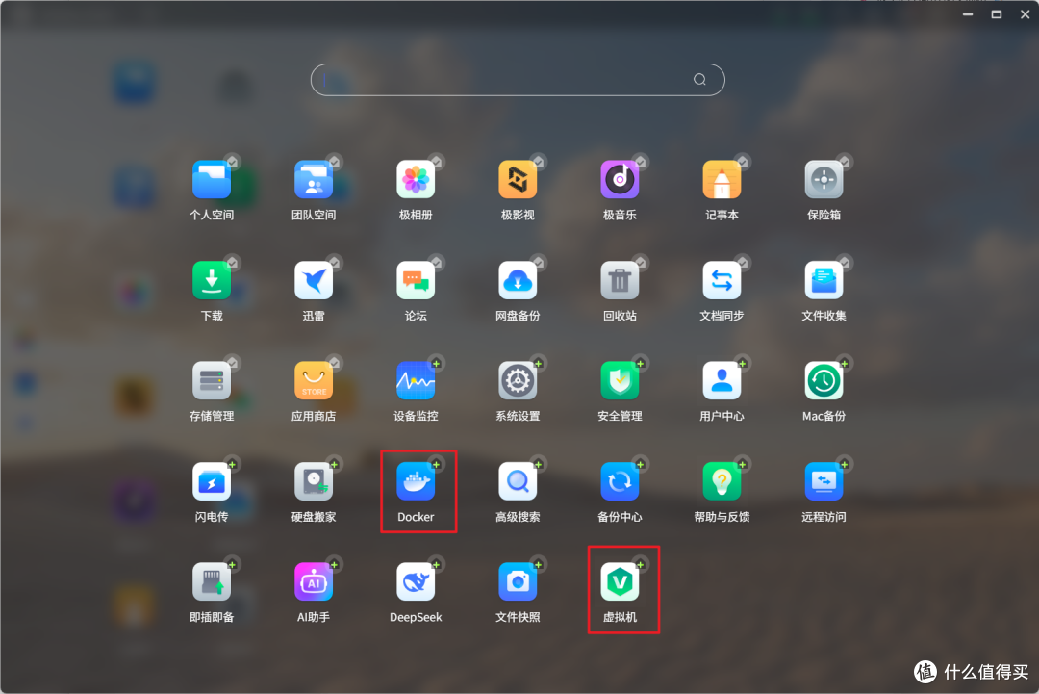
Task: Open 文档同步 document sync
Action: 722,280
